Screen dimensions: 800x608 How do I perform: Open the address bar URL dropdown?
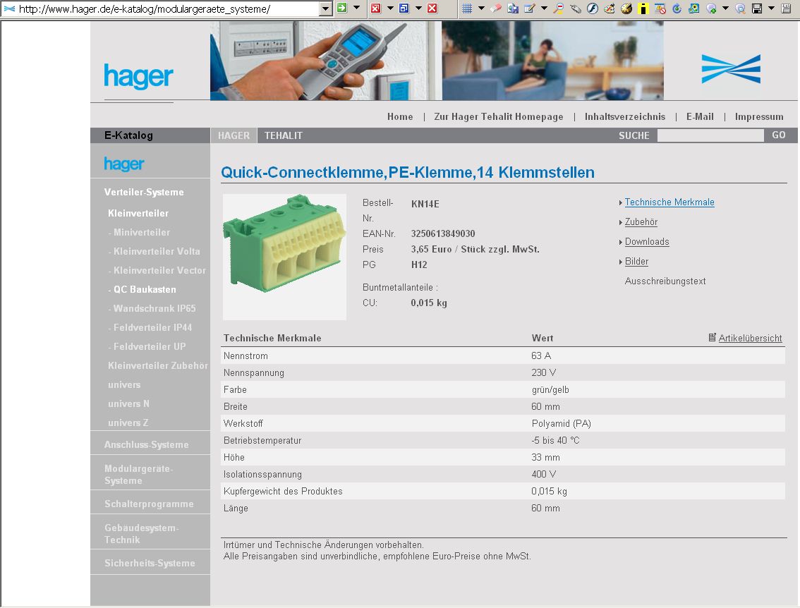tap(325, 8)
